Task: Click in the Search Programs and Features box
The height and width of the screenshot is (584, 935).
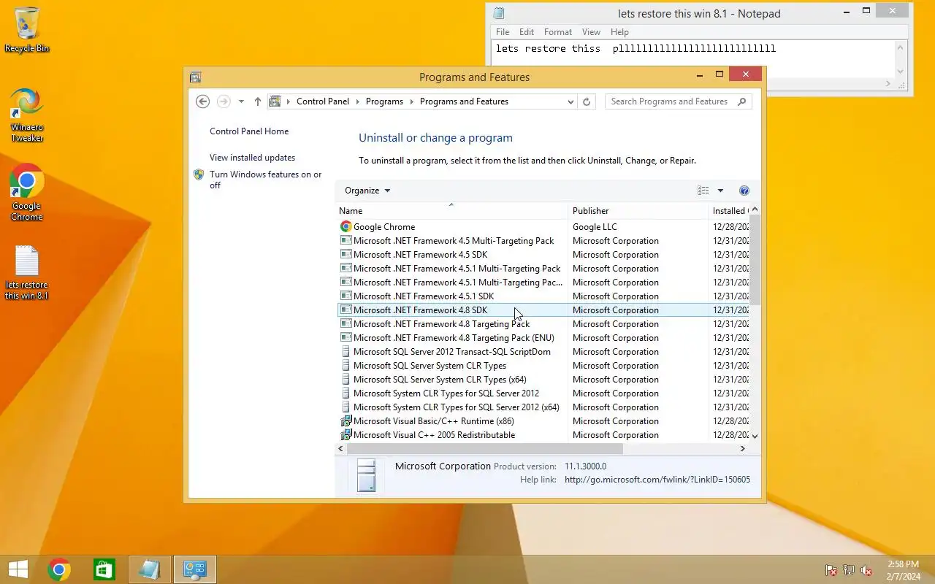Action: (671, 101)
